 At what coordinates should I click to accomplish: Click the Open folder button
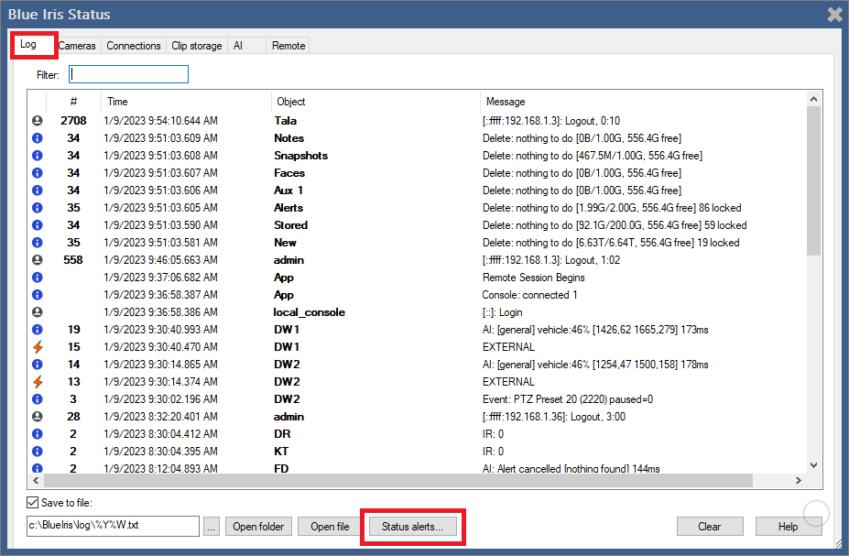pyautogui.click(x=258, y=526)
